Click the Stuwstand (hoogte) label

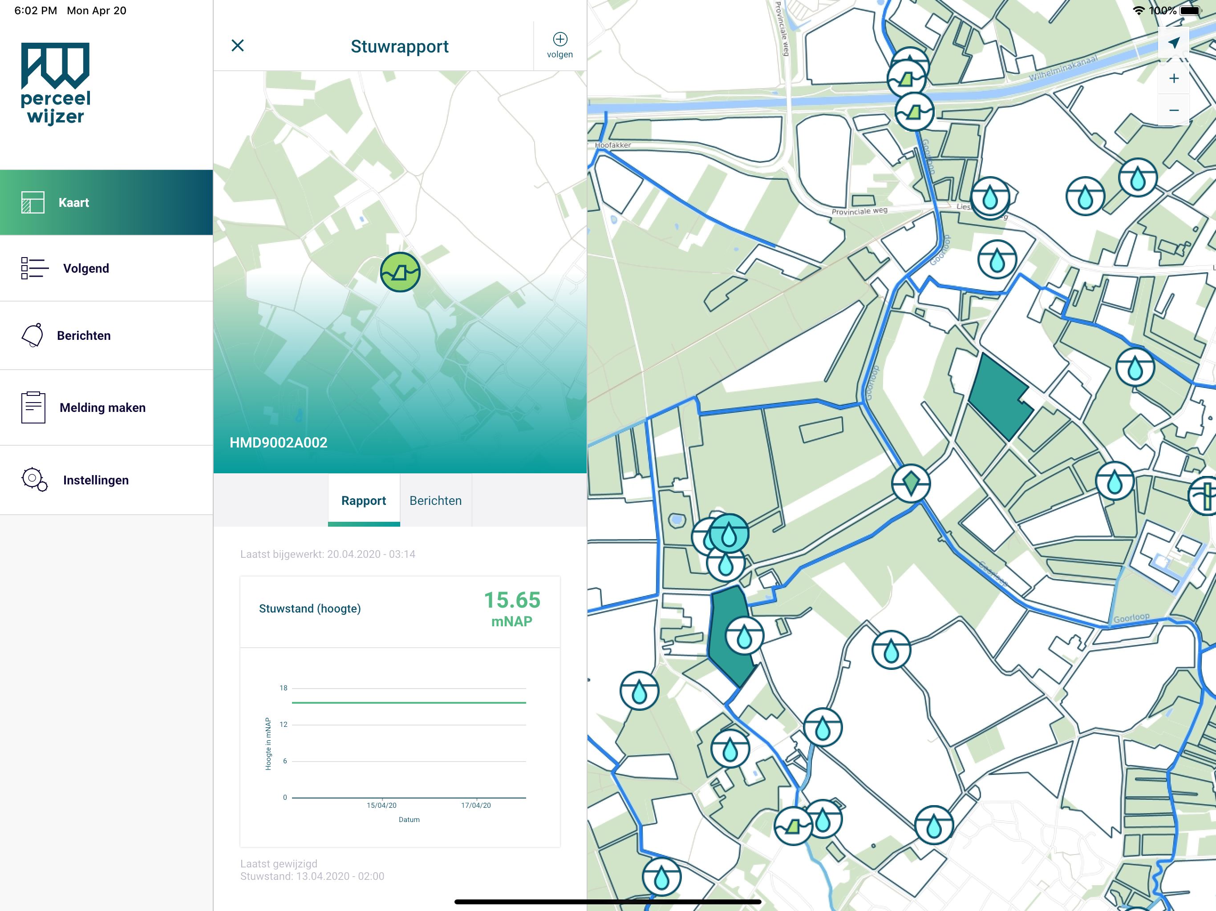(309, 608)
